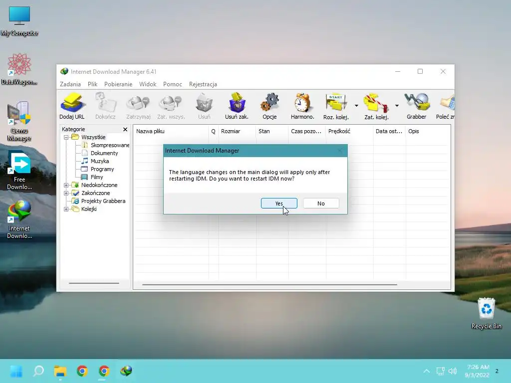This screenshot has height=383, width=511.
Task: Click the Roz. kolej. start queue icon
Action: pyautogui.click(x=336, y=106)
